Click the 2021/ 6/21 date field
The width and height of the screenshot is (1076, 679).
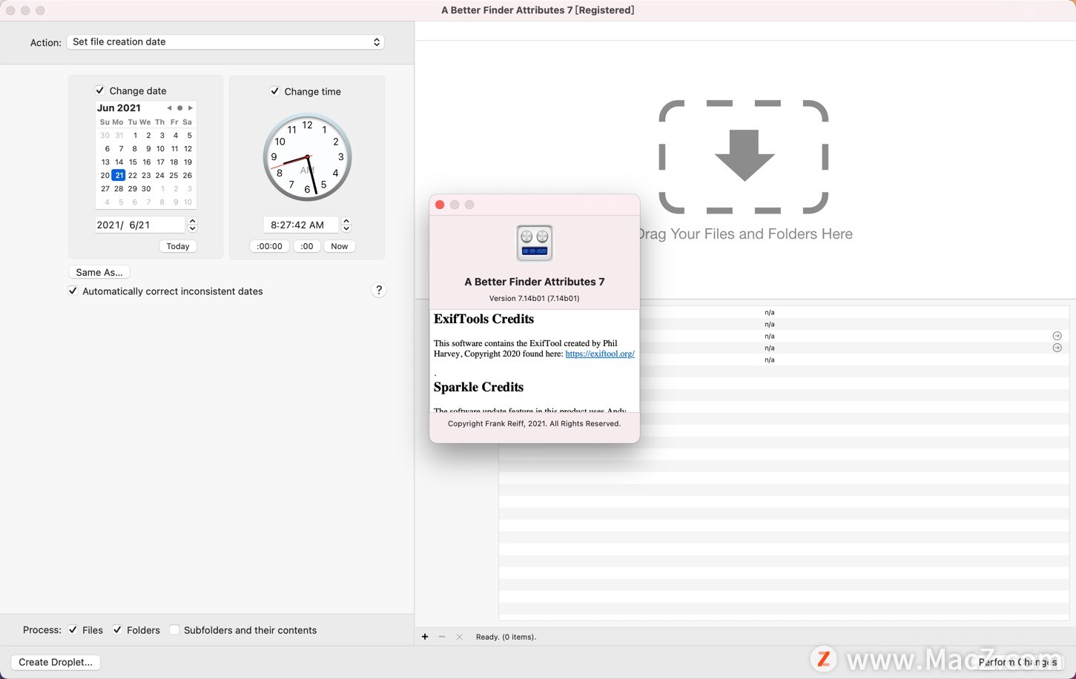click(x=139, y=225)
